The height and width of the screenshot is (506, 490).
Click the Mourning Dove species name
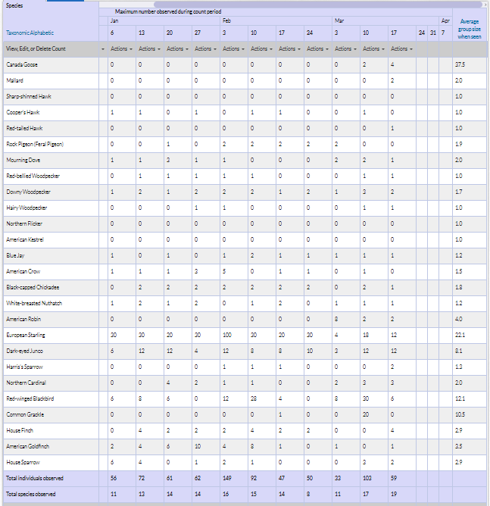23,160
